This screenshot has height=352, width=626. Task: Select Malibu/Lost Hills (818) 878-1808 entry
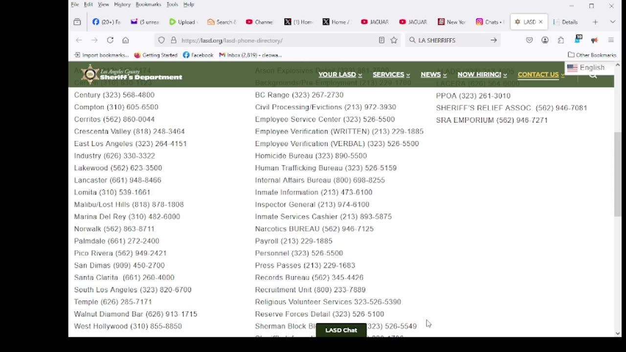(129, 204)
